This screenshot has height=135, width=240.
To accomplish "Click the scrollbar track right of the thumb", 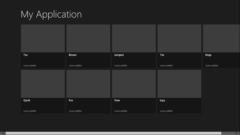I will 227,133.
